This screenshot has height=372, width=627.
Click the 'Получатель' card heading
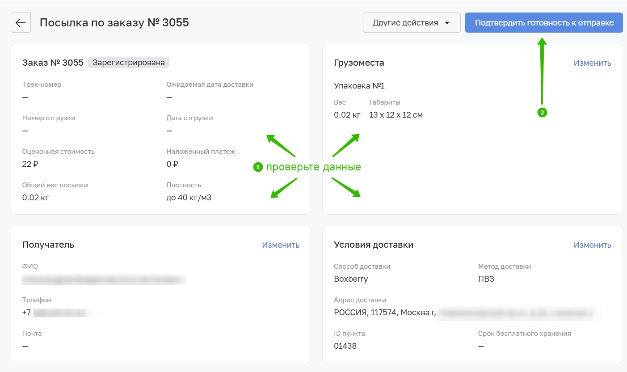point(48,245)
